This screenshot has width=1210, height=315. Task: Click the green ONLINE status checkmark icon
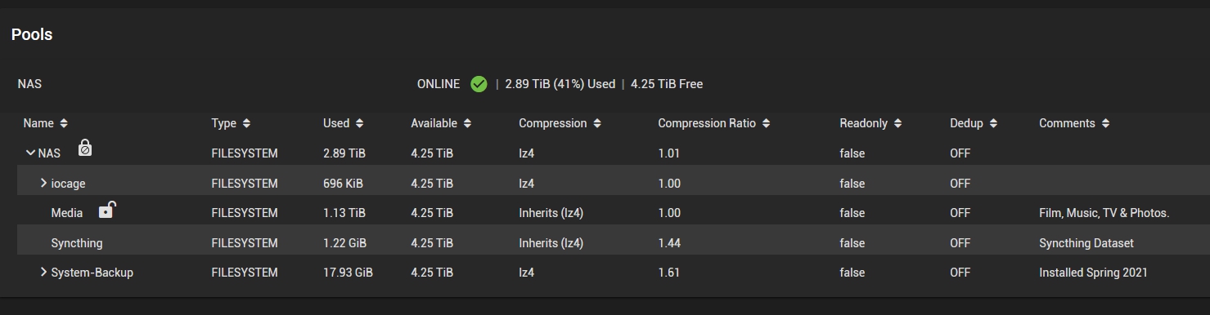point(479,84)
